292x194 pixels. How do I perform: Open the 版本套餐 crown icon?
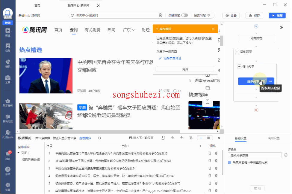click(7, 102)
